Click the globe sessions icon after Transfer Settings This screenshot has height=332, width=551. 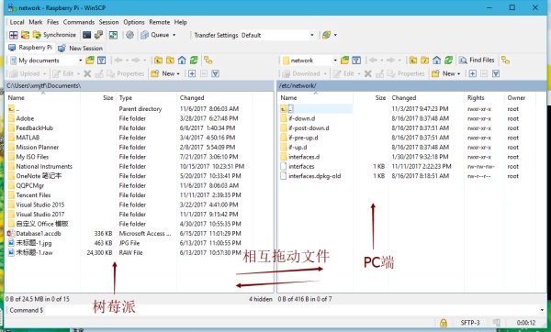click(326, 35)
